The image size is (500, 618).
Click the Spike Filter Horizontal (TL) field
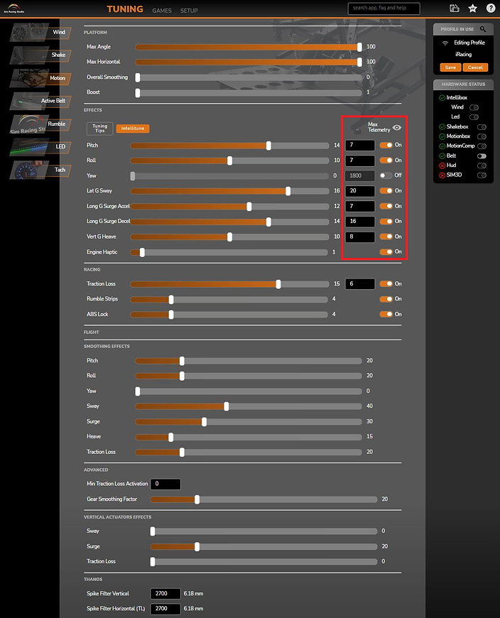[x=165, y=609]
